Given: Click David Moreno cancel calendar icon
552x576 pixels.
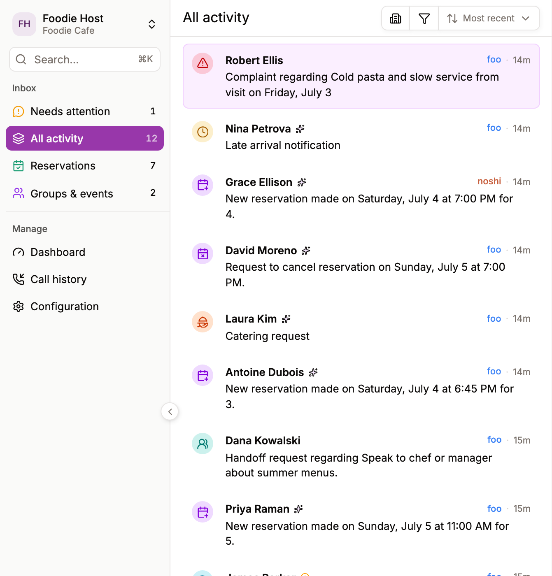Looking at the screenshot, I should tap(203, 253).
